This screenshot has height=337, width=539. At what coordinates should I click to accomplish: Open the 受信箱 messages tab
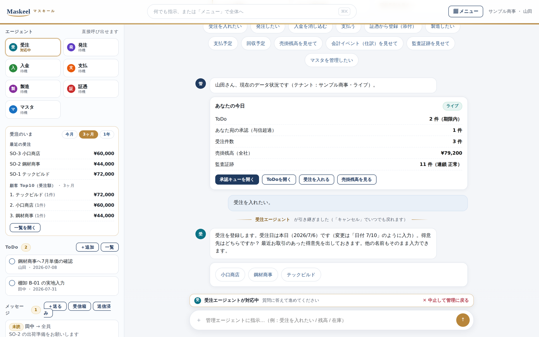(x=80, y=306)
